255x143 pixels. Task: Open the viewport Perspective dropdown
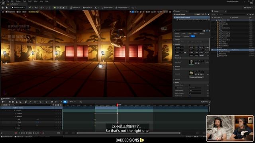(10, 12)
